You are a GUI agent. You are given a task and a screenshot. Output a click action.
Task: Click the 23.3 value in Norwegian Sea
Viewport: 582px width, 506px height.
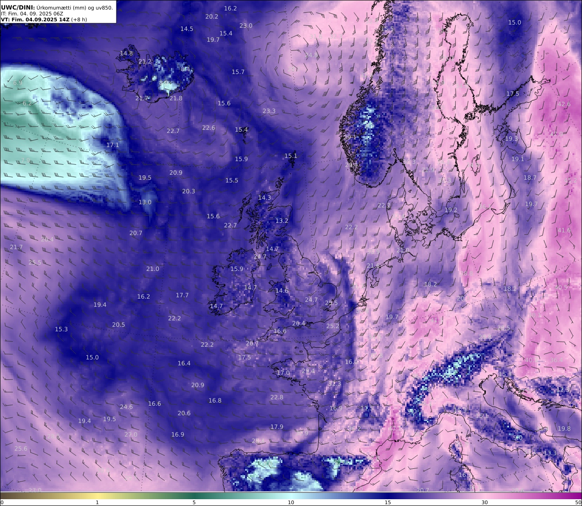(269, 111)
